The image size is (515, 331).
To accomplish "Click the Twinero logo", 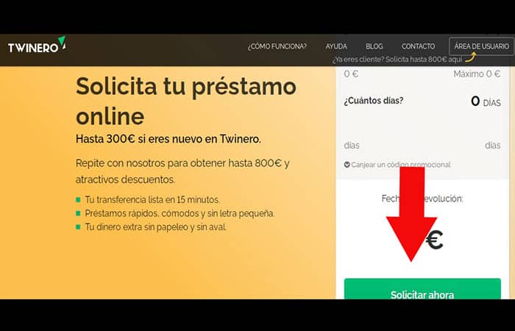I will pyautogui.click(x=37, y=46).
